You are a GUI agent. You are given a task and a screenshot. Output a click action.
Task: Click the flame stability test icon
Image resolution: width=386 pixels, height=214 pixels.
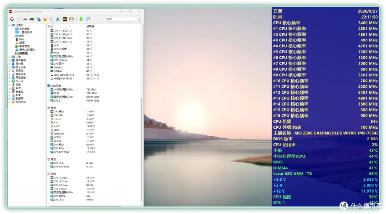45,19
